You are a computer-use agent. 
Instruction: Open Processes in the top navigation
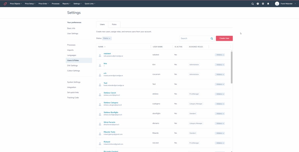coord(55,4)
